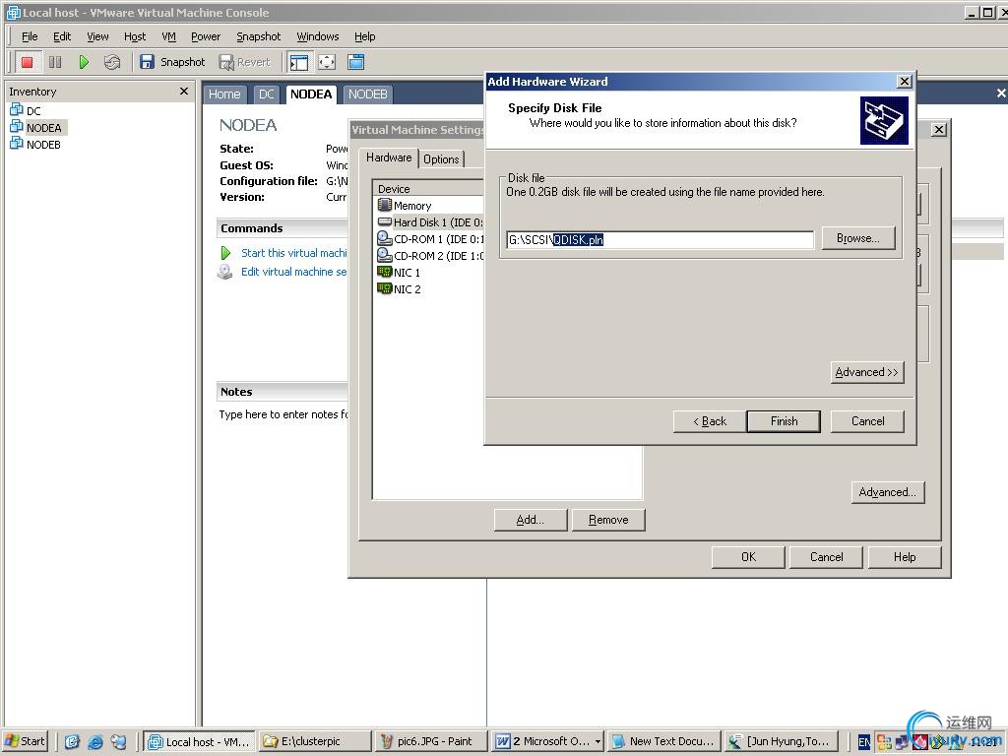
Task: Open the Edit menu
Action: click(x=62, y=36)
